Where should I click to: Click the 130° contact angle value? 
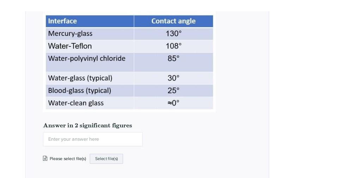pos(173,33)
